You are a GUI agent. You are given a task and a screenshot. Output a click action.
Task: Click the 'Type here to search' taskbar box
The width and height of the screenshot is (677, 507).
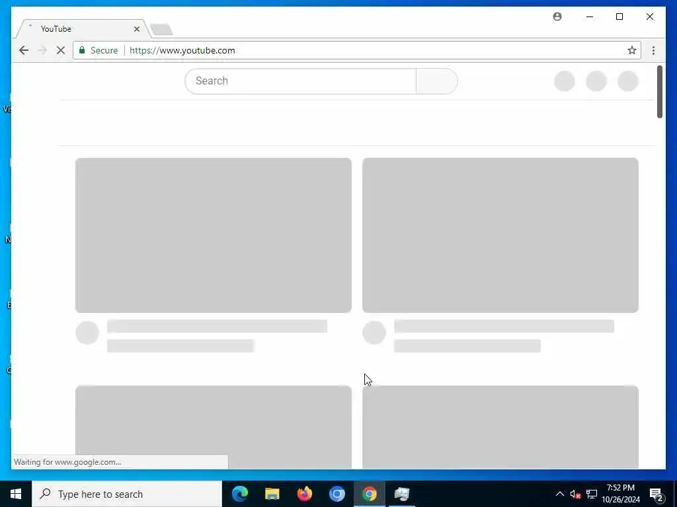tap(127, 494)
